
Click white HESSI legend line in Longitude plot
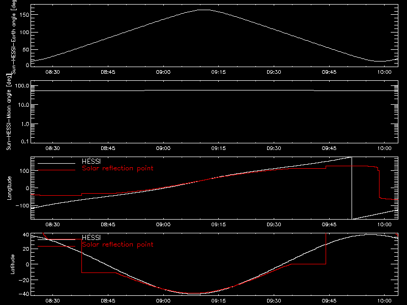pyautogui.click(x=56, y=163)
